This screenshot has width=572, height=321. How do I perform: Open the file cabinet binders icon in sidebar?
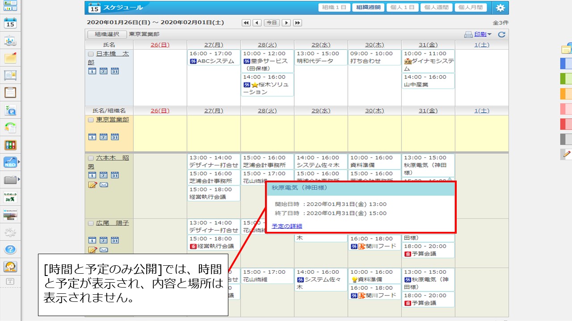tap(10, 145)
